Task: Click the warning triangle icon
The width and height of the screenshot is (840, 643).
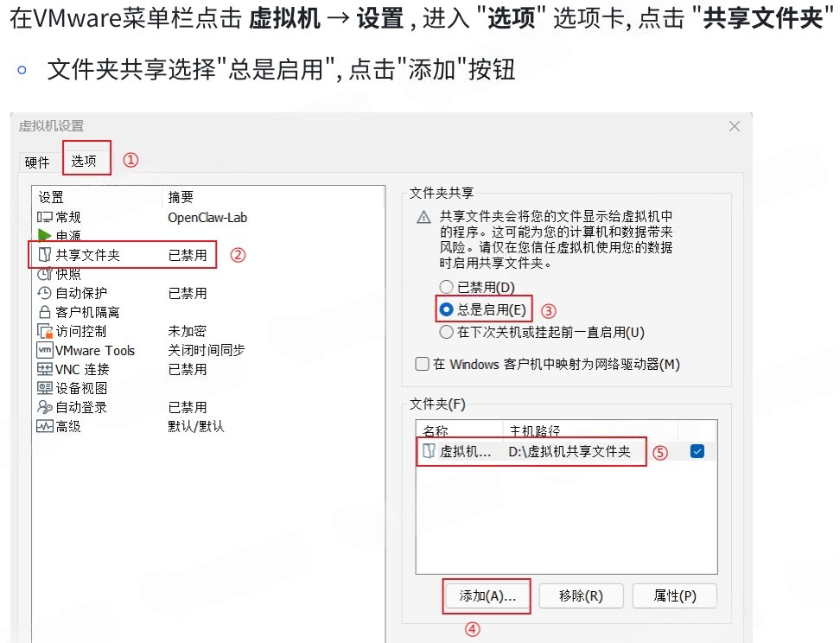Action: click(x=423, y=217)
